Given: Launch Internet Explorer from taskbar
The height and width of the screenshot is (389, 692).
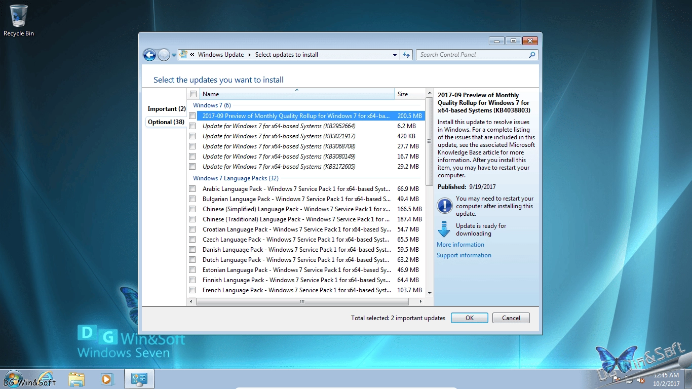Looking at the screenshot, I should click(x=47, y=379).
